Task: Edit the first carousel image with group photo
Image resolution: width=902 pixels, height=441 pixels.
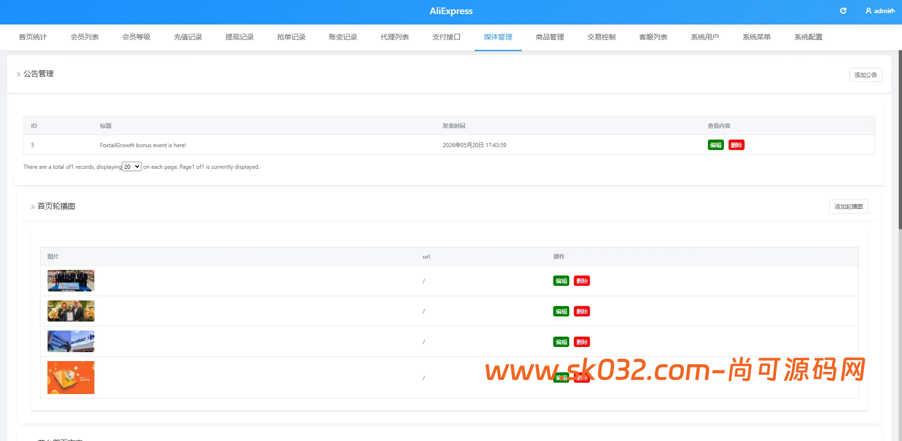Action: pyautogui.click(x=561, y=281)
